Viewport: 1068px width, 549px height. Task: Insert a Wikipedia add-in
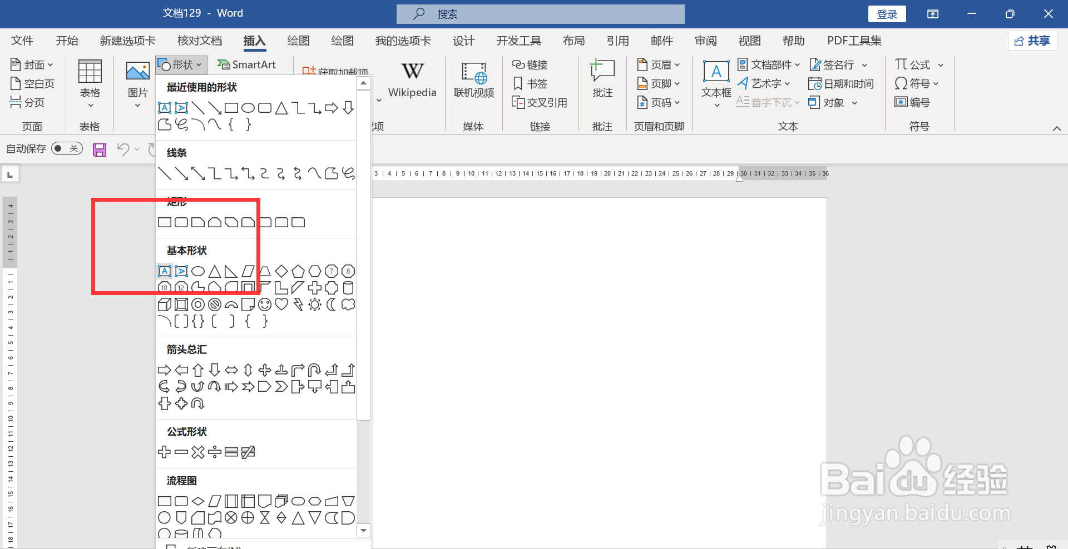[x=412, y=80]
